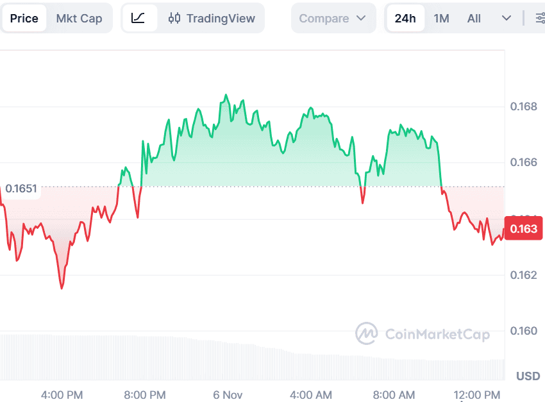Click the chevron beside Compare
Image resolution: width=545 pixels, height=402 pixels.
coord(360,18)
